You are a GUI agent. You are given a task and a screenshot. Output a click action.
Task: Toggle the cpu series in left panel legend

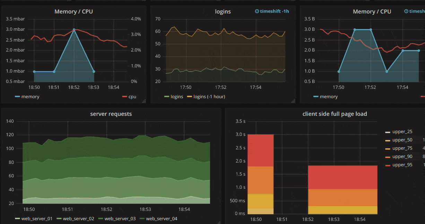(x=132, y=97)
